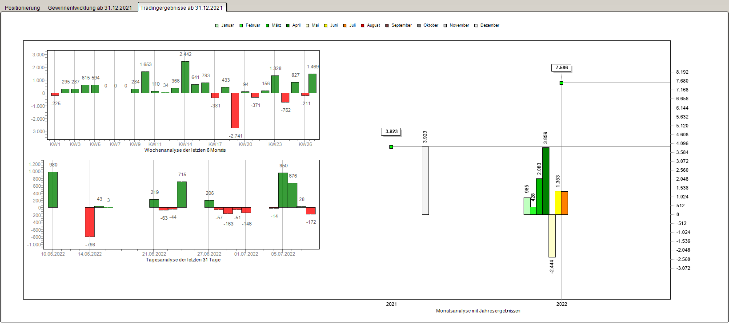Click the KW17 week label

pyautogui.click(x=215, y=144)
